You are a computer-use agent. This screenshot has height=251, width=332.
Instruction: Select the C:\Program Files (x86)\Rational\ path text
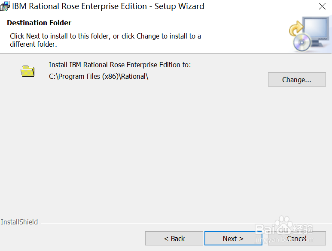click(x=99, y=77)
